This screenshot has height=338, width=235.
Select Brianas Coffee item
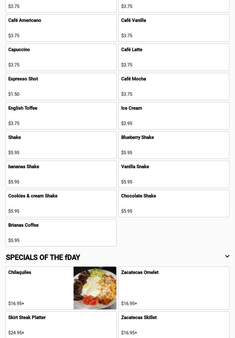(x=61, y=233)
